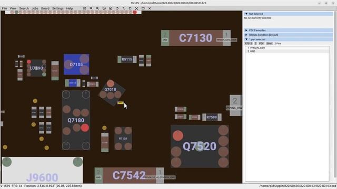
Task: Select component Q7520 on the board
Action: 200,146
